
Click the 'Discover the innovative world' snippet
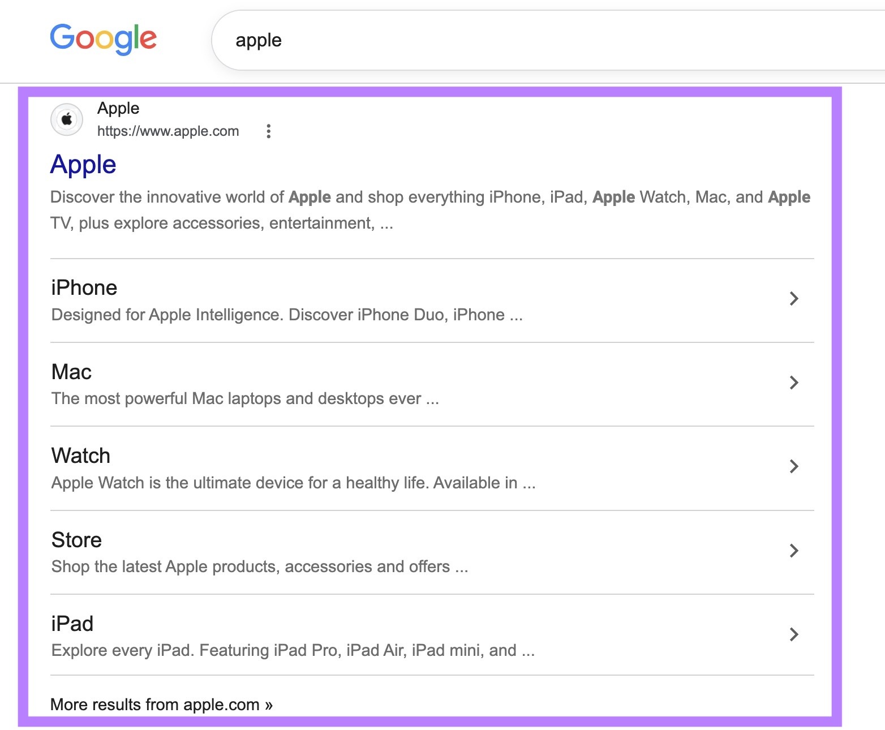tap(431, 210)
